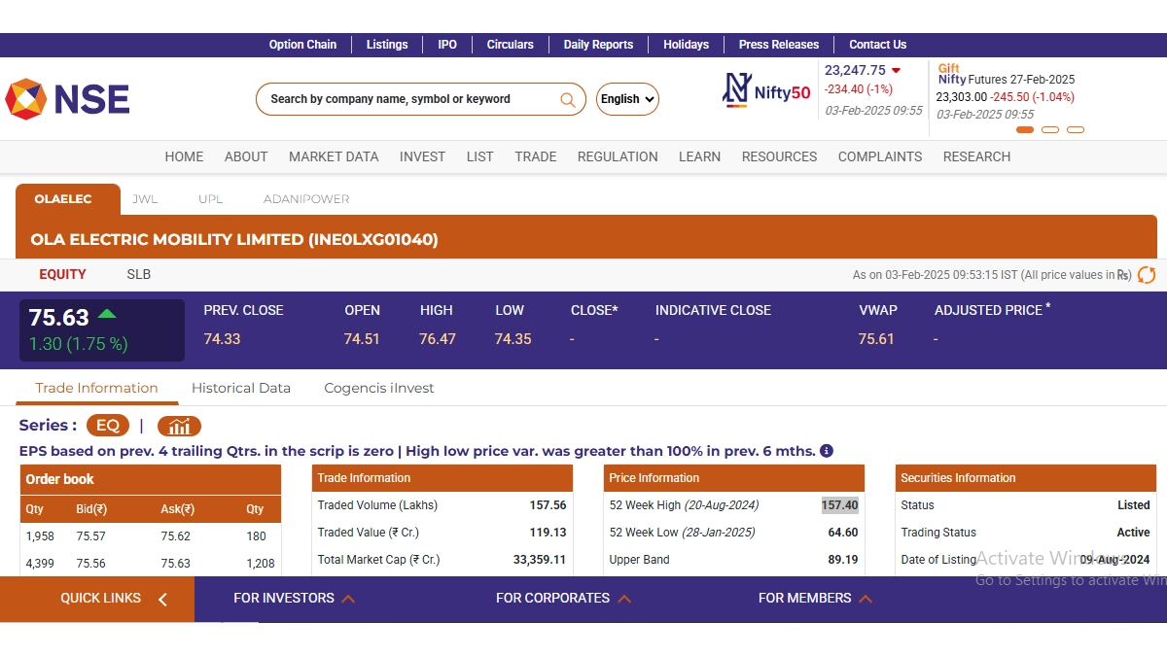The width and height of the screenshot is (1167, 656).
Task: Switch to the ADANIPOWER stock tab
Action: (306, 199)
